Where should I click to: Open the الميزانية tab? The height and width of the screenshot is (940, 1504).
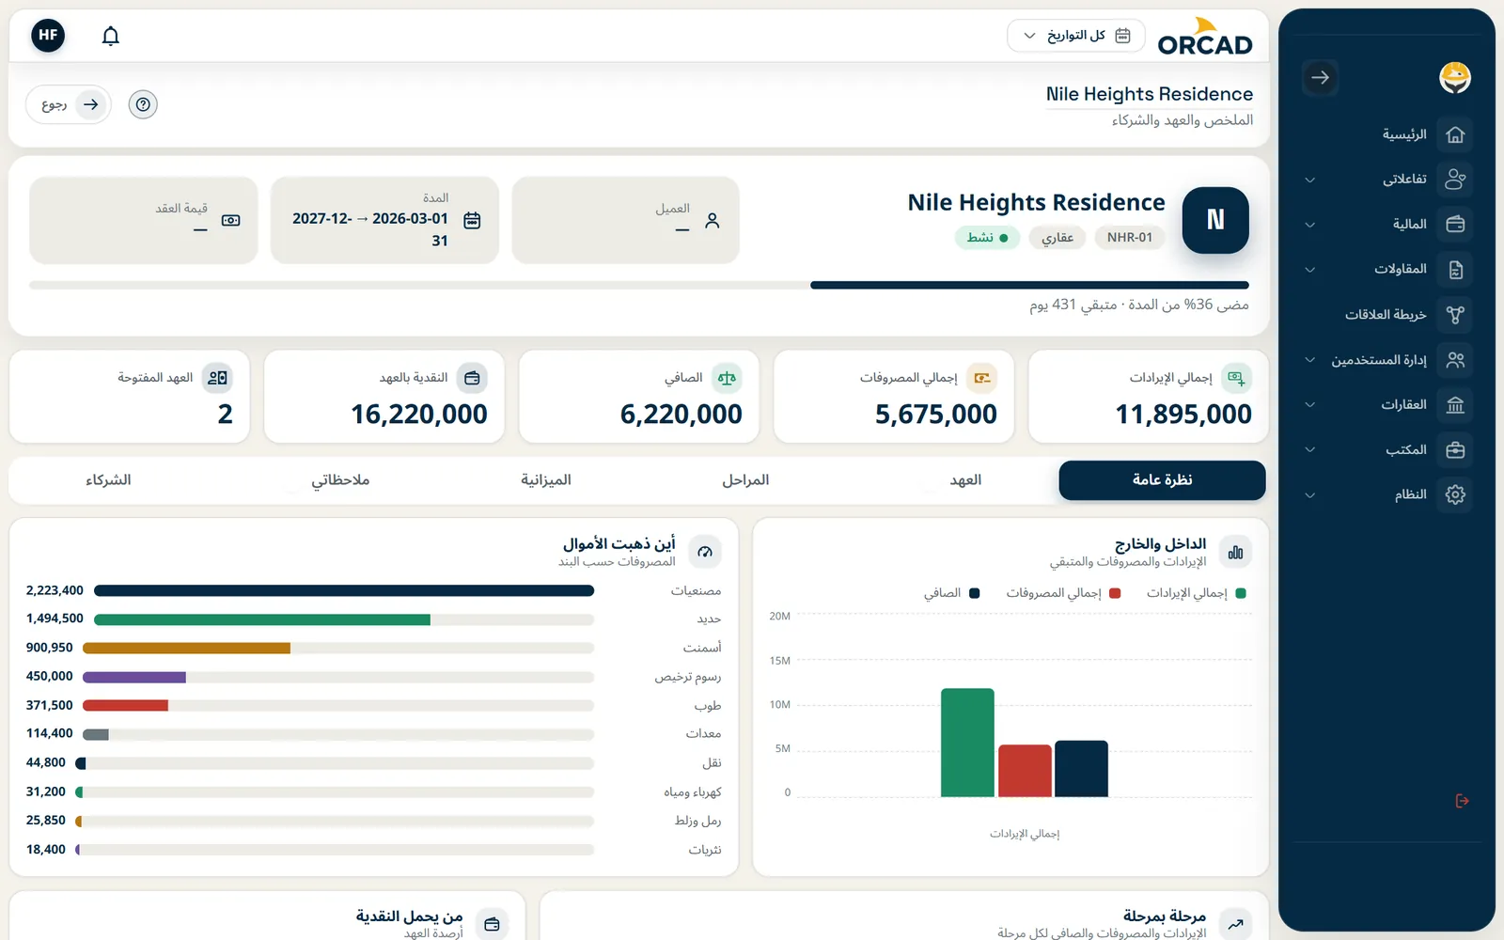pyautogui.click(x=546, y=480)
